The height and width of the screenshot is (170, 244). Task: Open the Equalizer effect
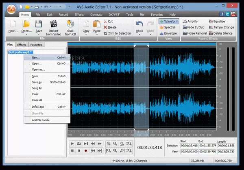click(x=217, y=21)
